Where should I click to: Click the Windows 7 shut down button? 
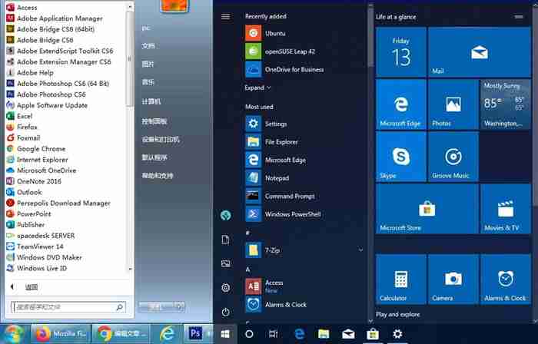pos(157,307)
